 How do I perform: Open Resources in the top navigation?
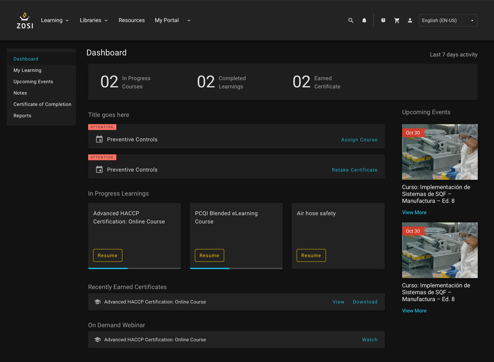(x=131, y=21)
